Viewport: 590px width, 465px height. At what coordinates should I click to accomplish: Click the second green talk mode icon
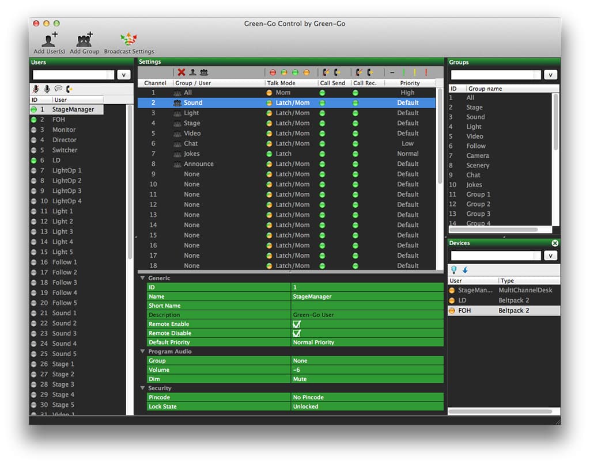[x=296, y=72]
